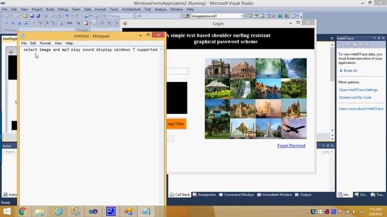387x217 pixels.
Task: Switch to Notepad taskbar icon
Action: pos(145,212)
